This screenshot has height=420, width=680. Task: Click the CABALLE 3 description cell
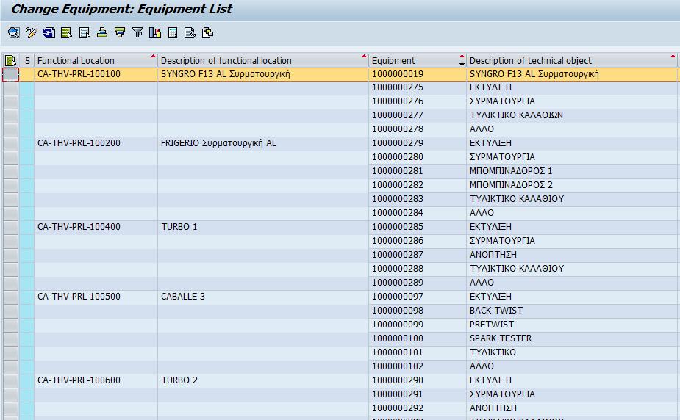[x=262, y=297]
